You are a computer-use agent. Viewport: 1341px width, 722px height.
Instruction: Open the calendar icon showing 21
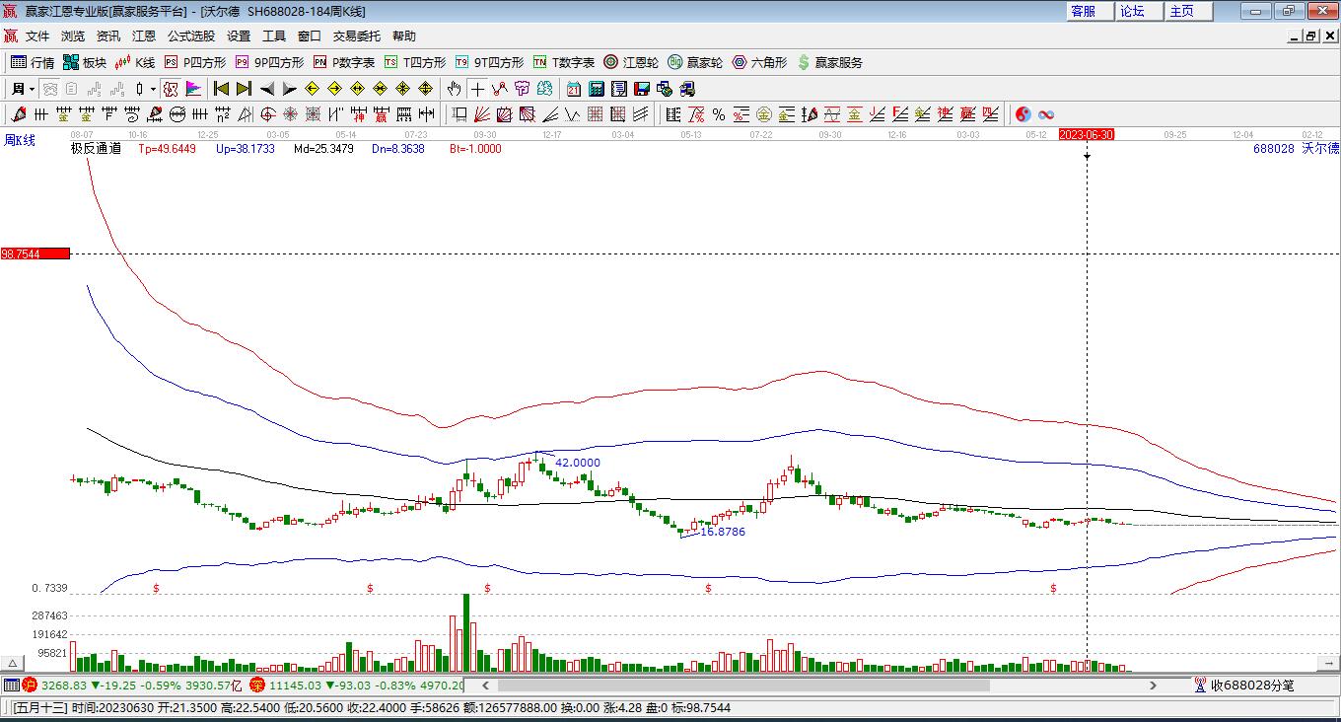pos(573,89)
